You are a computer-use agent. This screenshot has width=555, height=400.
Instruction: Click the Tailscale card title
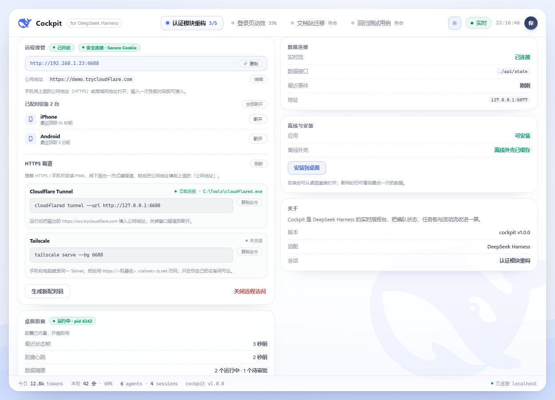point(40,241)
